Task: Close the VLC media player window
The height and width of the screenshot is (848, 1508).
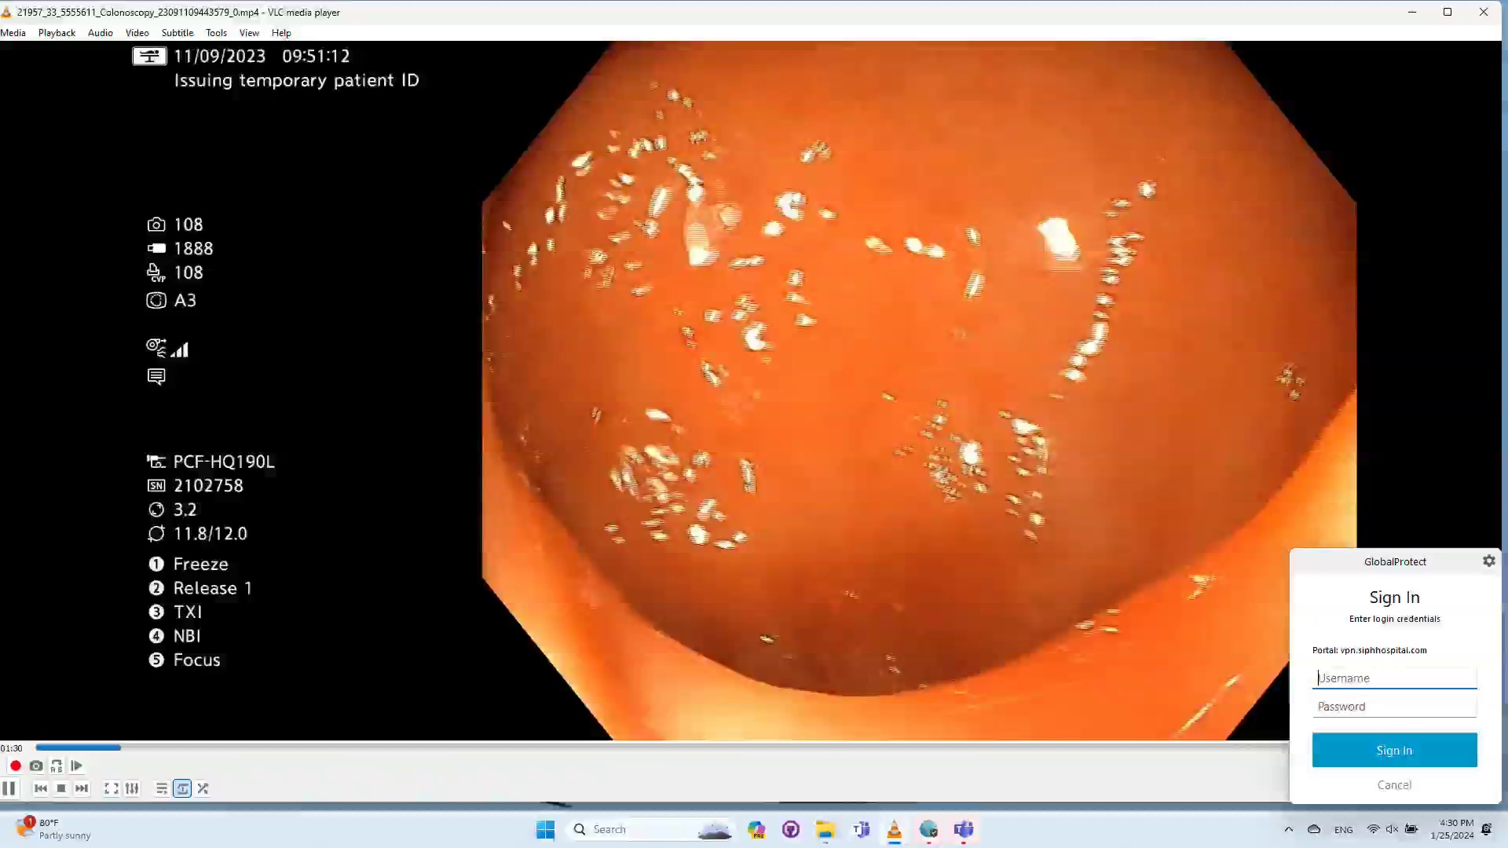Action: pos(1484,12)
